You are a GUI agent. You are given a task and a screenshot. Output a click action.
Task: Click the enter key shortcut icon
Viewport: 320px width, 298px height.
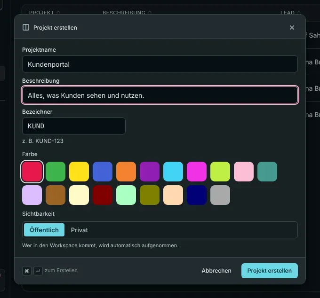[38, 271]
